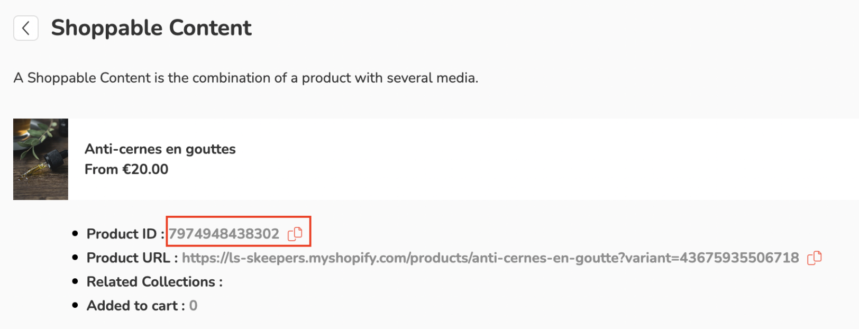Click the bullet beside Product URL
Image resolution: width=859 pixels, height=329 pixels.
coord(75,258)
